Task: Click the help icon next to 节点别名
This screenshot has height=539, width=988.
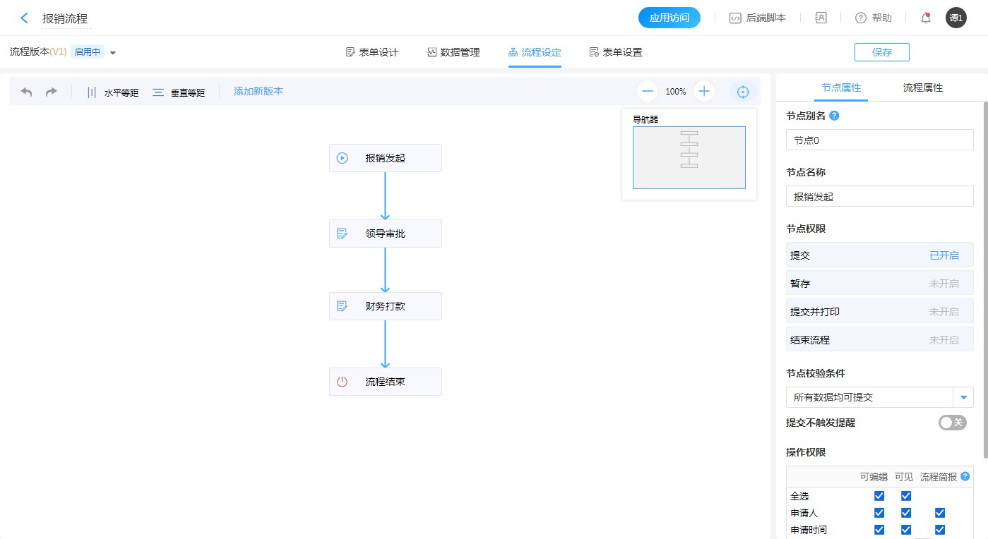Action: tap(834, 116)
